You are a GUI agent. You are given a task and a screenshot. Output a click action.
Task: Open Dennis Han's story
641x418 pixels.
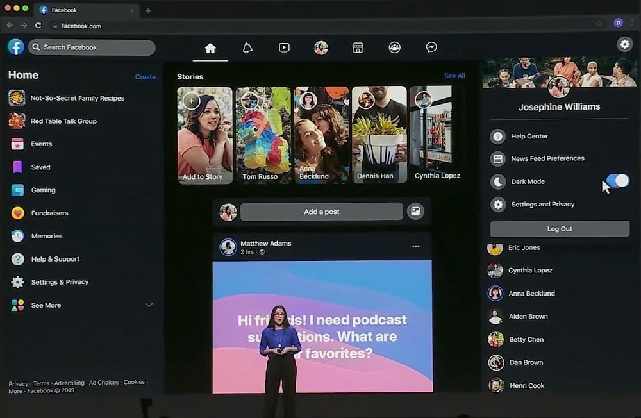tap(379, 135)
